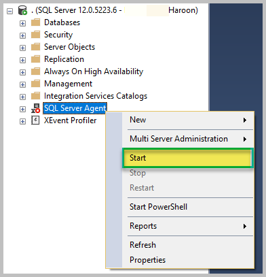This screenshot has height=277, width=266.
Task: Select the Always On High Availability label
Action: click(x=94, y=71)
